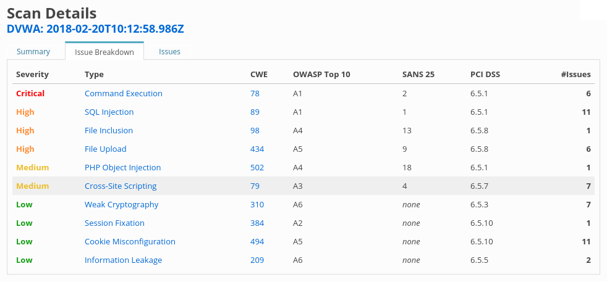Open the File Upload issue type
The height and width of the screenshot is (282, 607).
105,149
